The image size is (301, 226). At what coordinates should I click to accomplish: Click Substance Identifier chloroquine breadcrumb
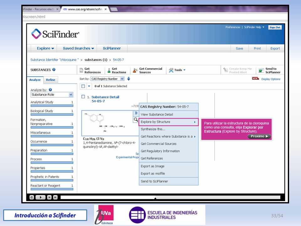point(55,60)
